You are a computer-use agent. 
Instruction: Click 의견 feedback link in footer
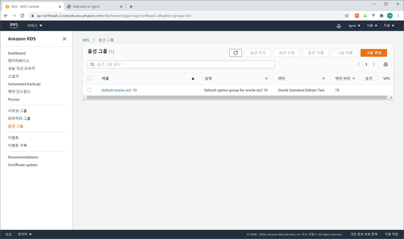(8, 234)
